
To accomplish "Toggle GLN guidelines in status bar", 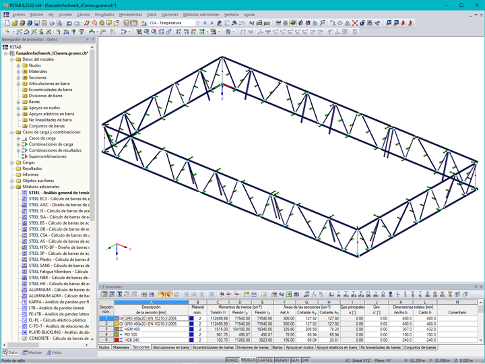I will click(x=295, y=361).
